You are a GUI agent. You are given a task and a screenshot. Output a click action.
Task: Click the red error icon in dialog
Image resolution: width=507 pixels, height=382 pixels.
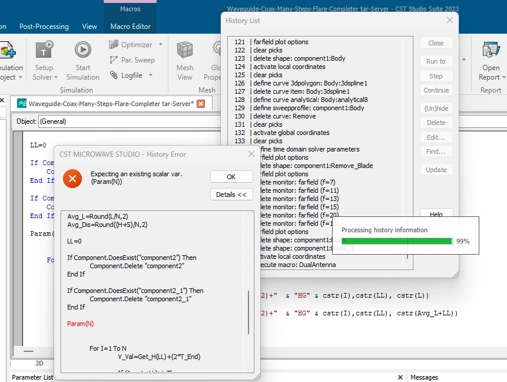pyautogui.click(x=72, y=179)
